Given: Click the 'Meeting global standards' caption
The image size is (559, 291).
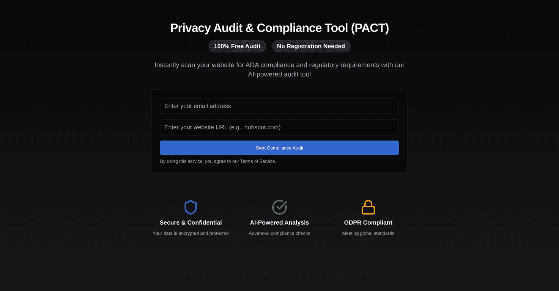Looking at the screenshot, I should (368, 233).
